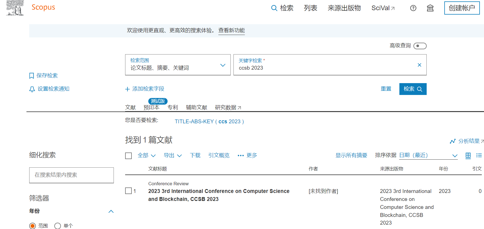The width and height of the screenshot is (484, 229).
Task: Click the institution building icon
Action: pyautogui.click(x=430, y=8)
